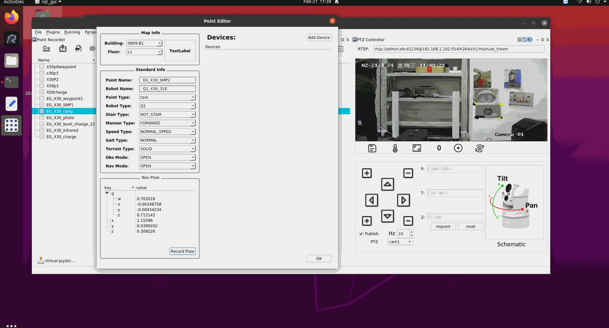Open the double-gear settings icon in Point Recorder
Image resolution: width=609 pixels, height=328 pixels.
pos(46,49)
